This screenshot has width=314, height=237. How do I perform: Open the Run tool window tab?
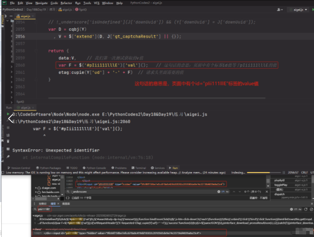tap(173, 168)
